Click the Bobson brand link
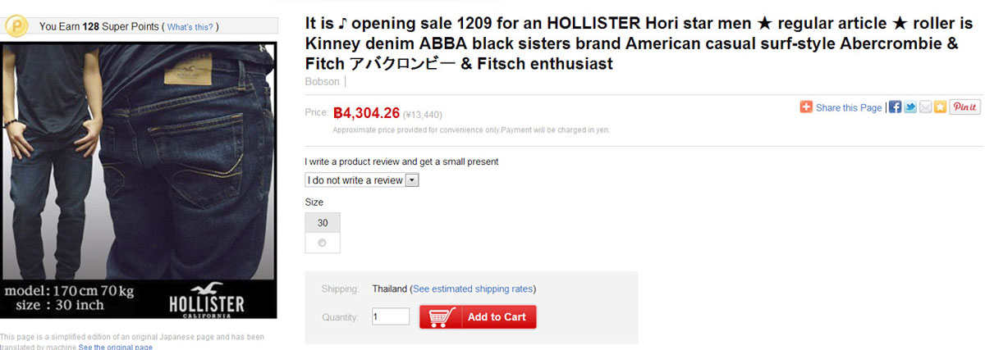 coord(322,82)
